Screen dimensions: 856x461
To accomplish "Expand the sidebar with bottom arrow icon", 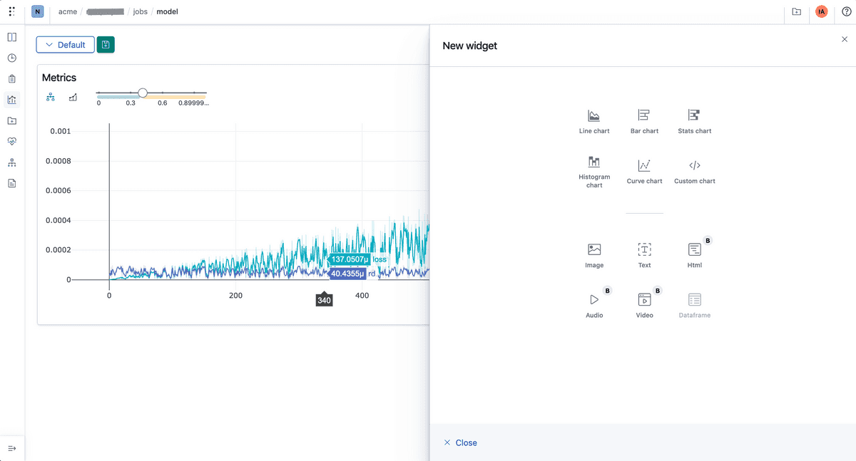I will 12,448.
